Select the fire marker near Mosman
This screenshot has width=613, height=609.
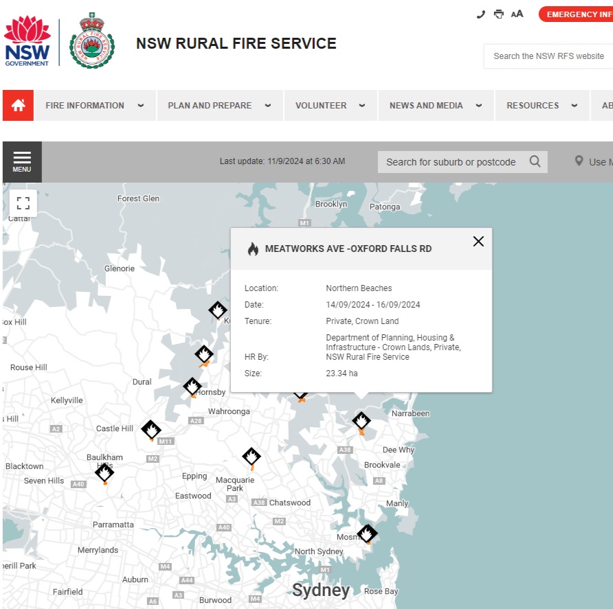[x=367, y=533]
